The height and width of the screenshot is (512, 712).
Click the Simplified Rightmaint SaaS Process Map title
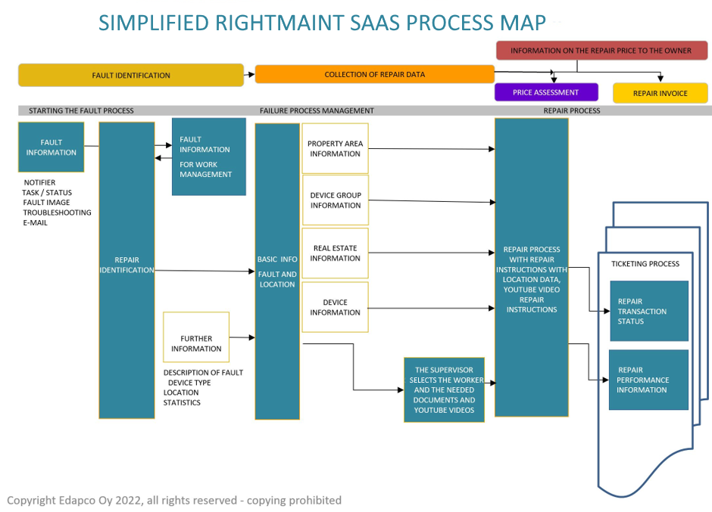pyautogui.click(x=323, y=23)
